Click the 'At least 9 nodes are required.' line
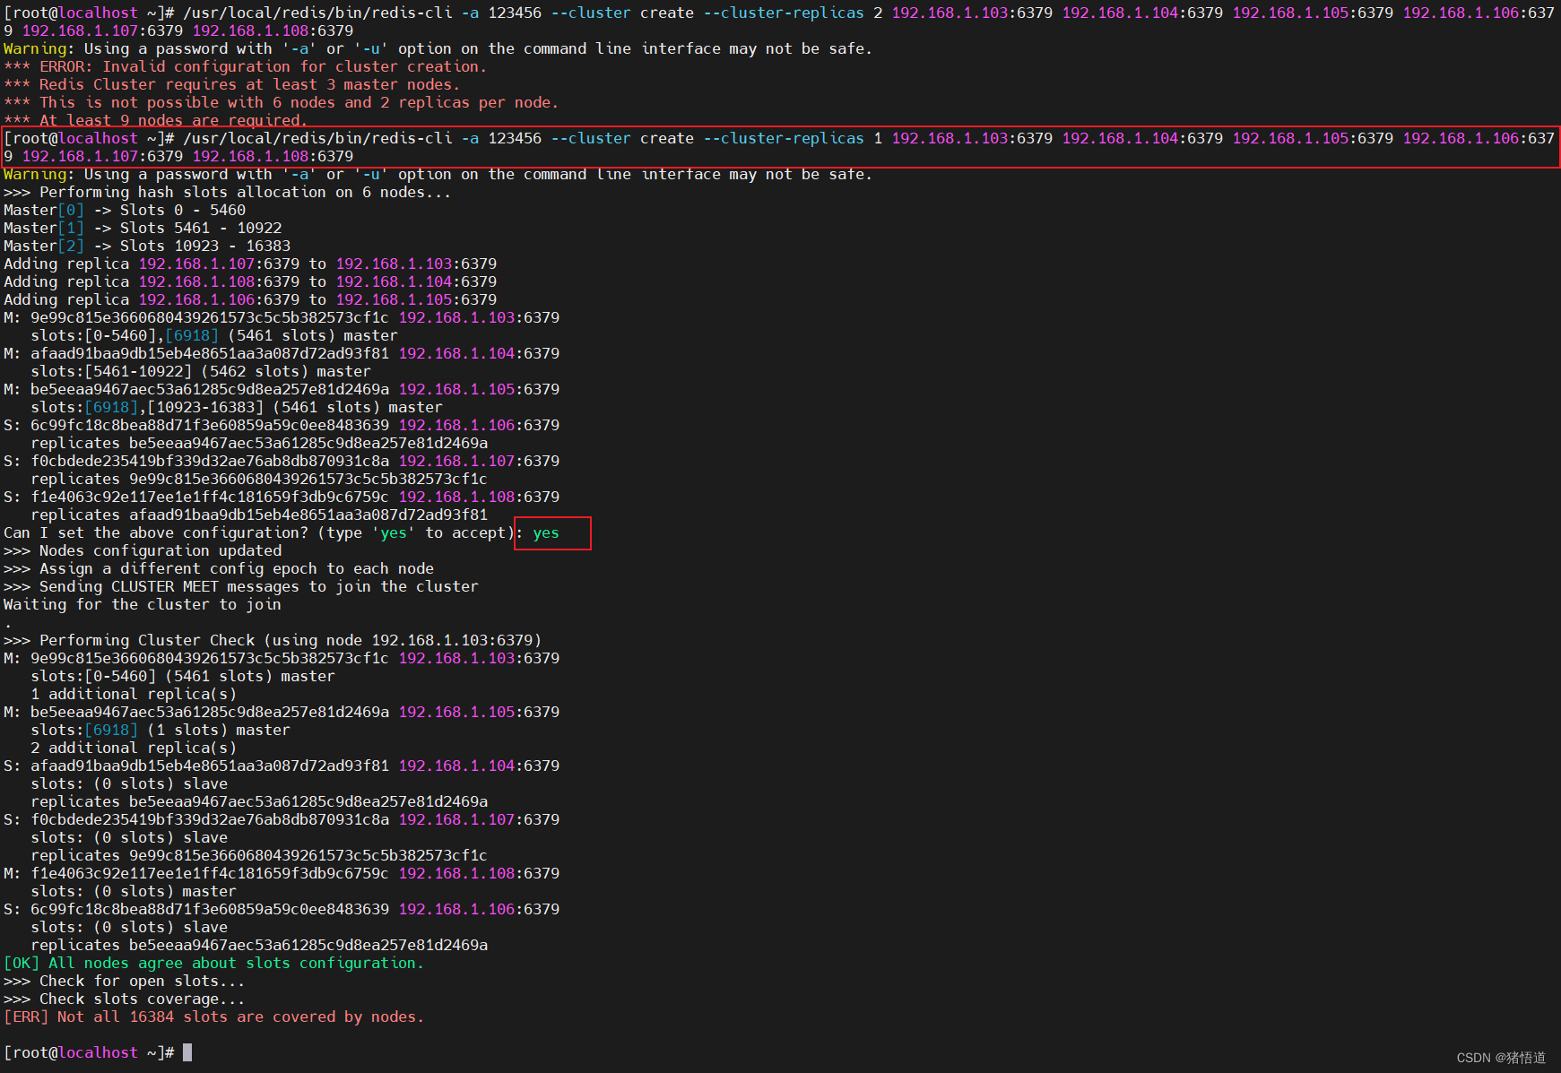Viewport: 1561px width, 1073px height. [155, 120]
